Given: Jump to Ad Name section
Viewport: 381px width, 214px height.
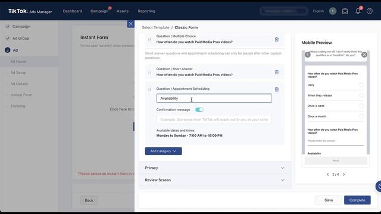Looking at the screenshot, I should pos(18,62).
